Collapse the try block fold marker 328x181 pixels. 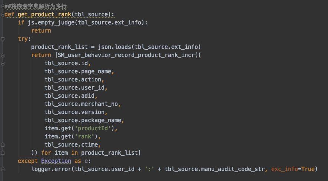pyautogui.click(x=3, y=39)
